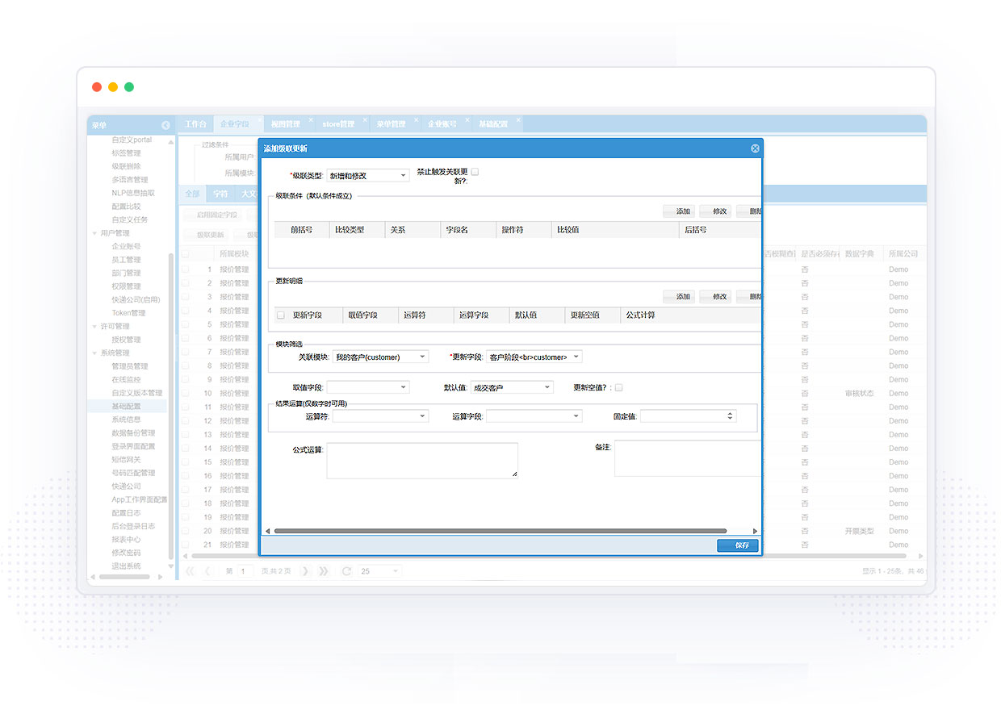Check the 更新空值? checkbox
This screenshot has width=1001, height=710.
point(619,387)
